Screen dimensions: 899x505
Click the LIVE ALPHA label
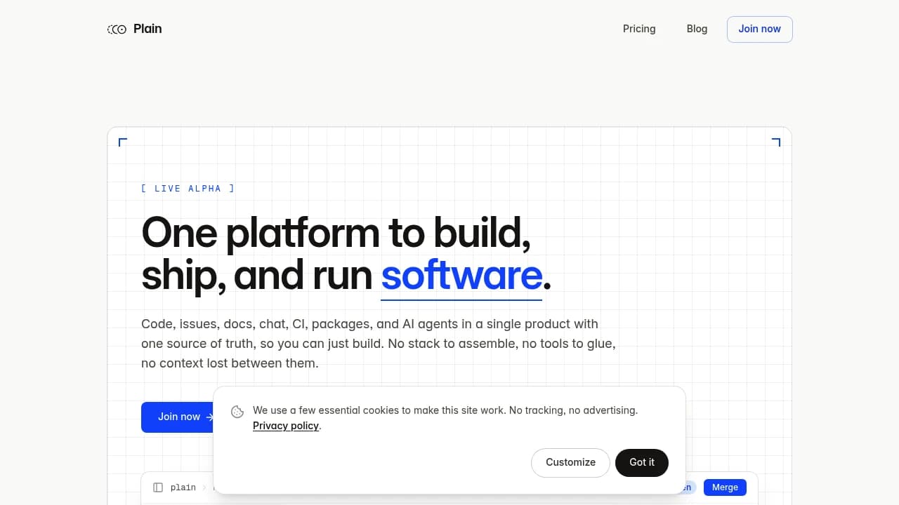click(x=188, y=189)
